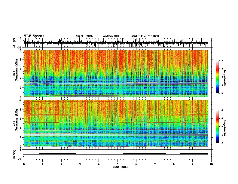Click the ch.2 color bar "log(PSD)" label
This screenshot has height=184, width=238.
225,128
